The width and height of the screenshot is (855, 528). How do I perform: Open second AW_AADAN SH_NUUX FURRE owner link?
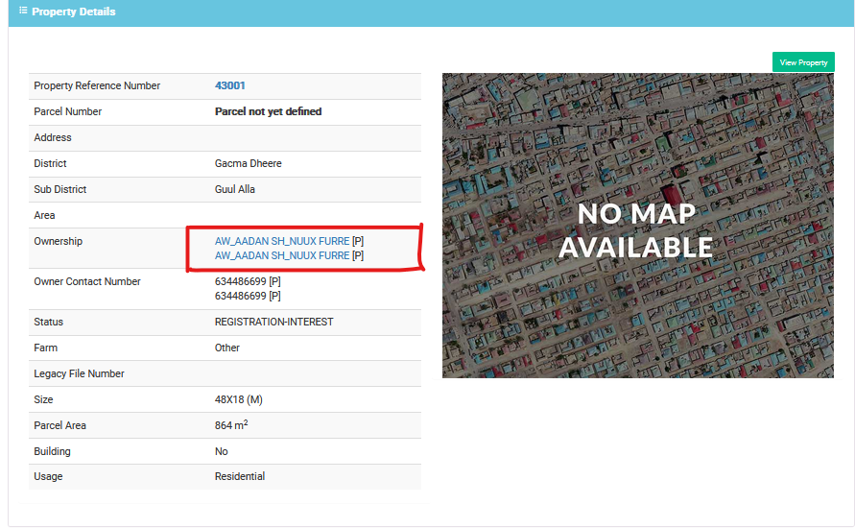(282, 255)
